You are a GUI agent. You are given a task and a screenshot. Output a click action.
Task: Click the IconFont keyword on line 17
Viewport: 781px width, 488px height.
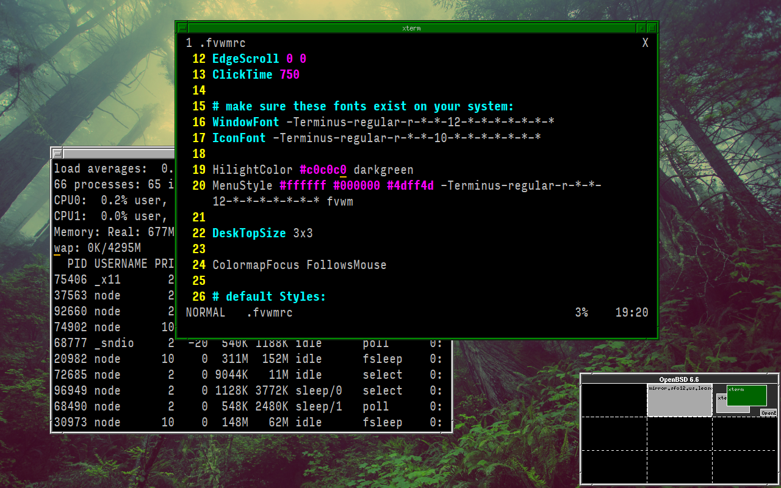click(x=239, y=138)
